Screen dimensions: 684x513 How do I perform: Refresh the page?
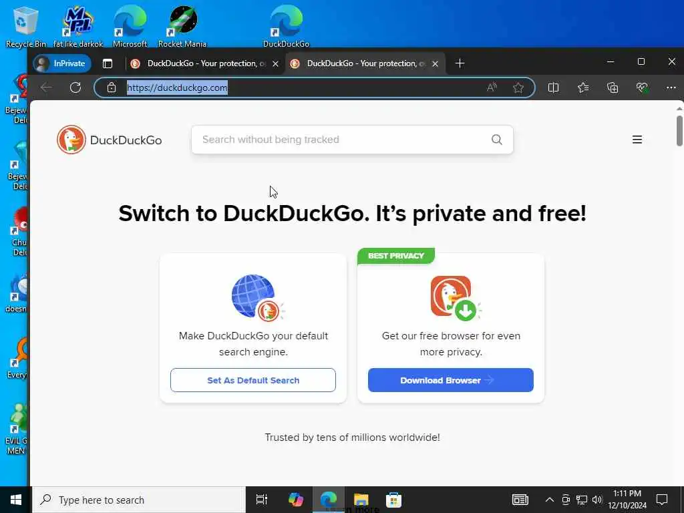point(75,88)
